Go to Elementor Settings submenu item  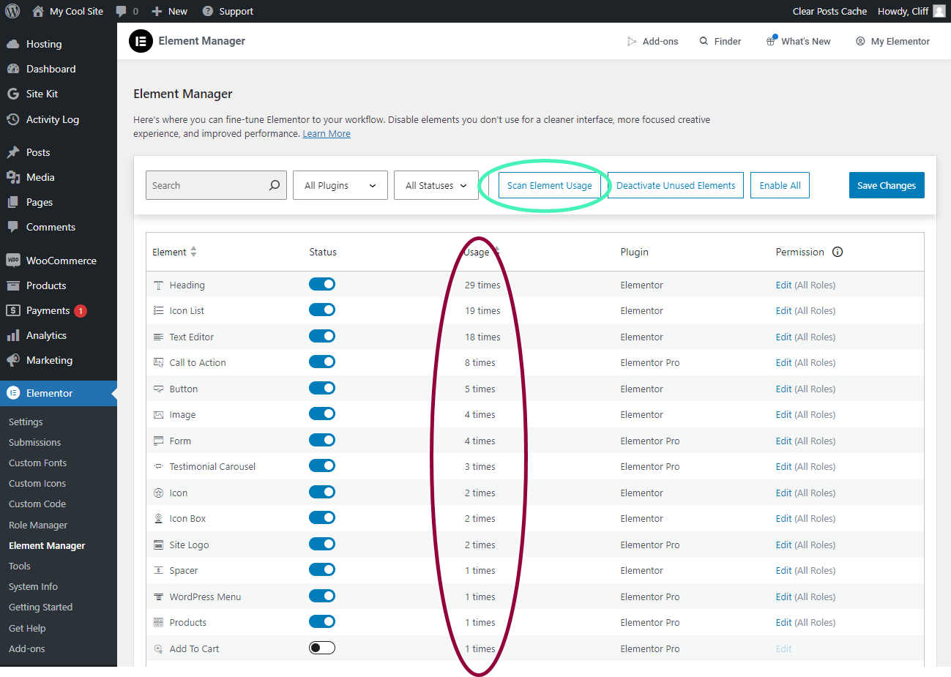click(x=26, y=422)
